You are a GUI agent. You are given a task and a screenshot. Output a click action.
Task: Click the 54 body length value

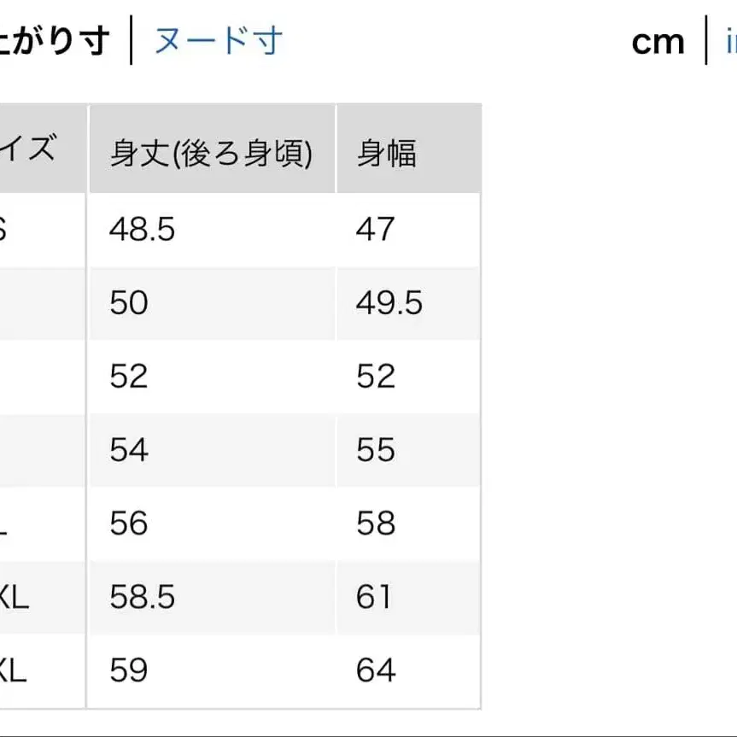coord(126,451)
